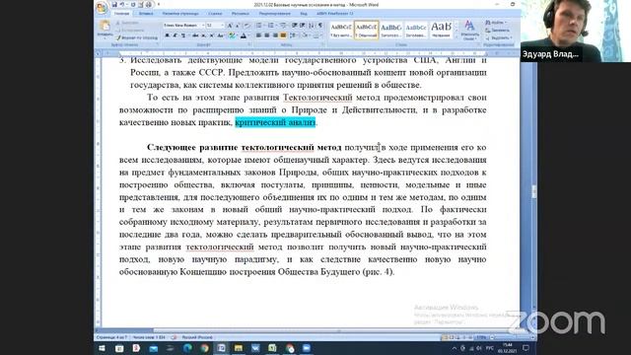Toggle justified text alignment
The height and width of the screenshot is (355, 631).
coord(283,35)
